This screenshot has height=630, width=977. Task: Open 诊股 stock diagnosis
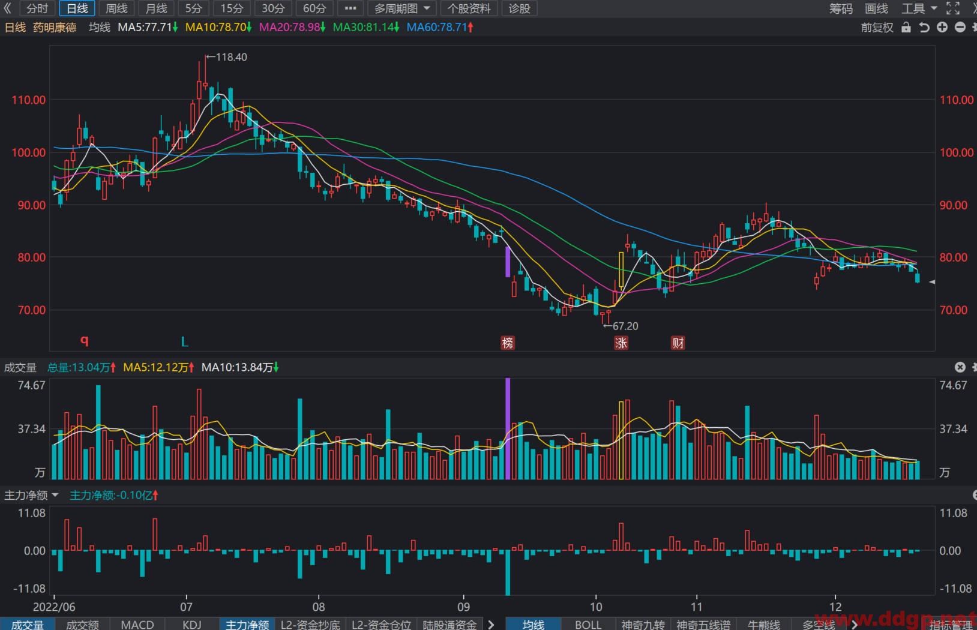[x=519, y=8]
